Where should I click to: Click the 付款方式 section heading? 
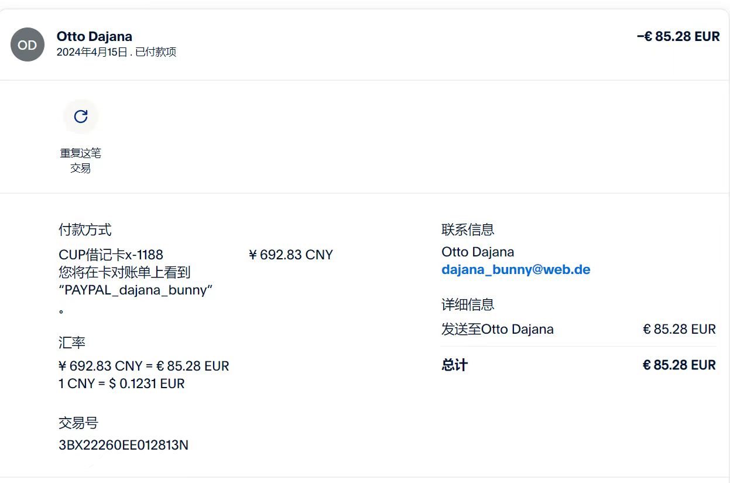coord(85,229)
